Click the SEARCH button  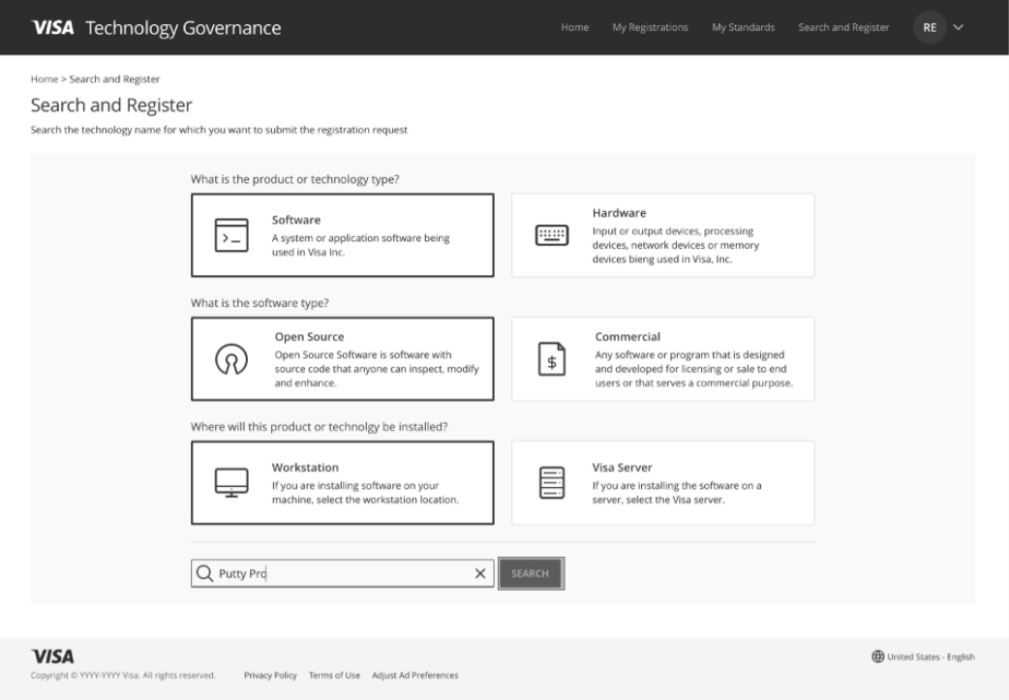(531, 573)
